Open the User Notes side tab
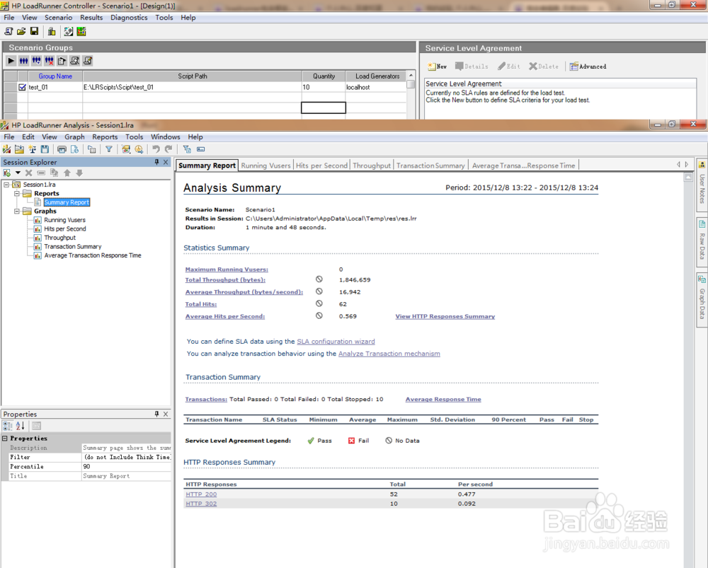Image resolution: width=708 pixels, height=568 pixels. [x=702, y=185]
